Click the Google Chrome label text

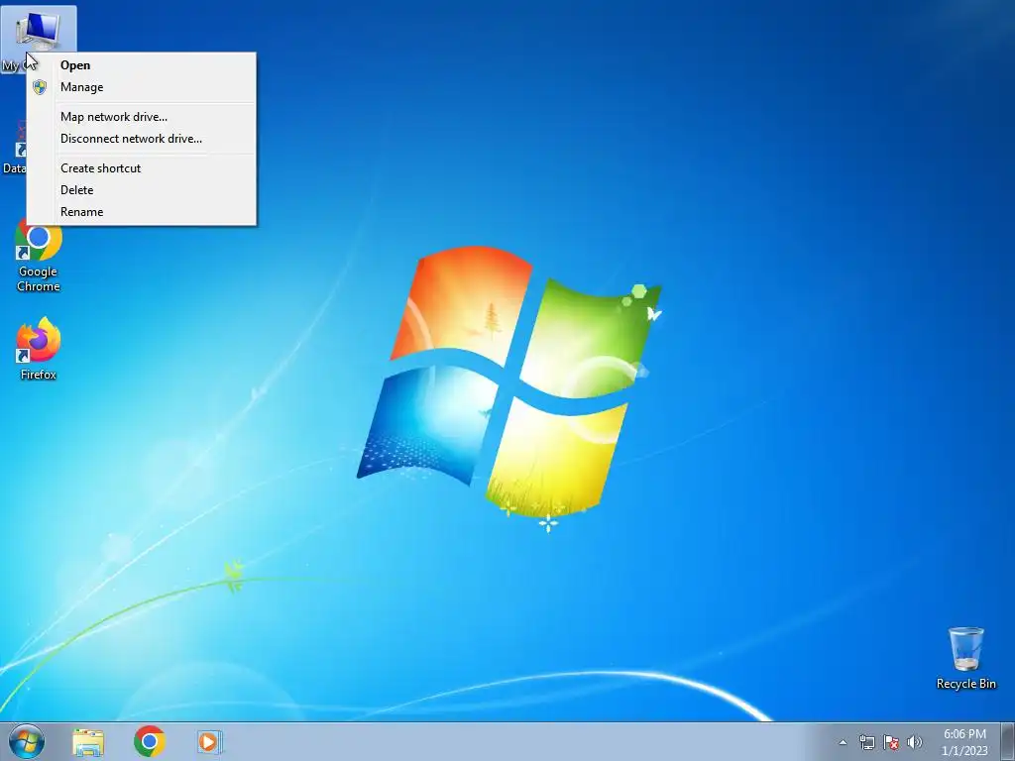(39, 278)
